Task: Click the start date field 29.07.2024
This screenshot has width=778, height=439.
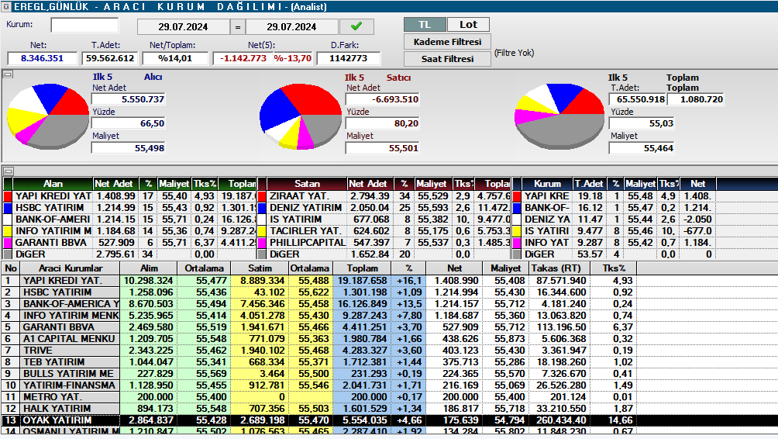Action: tap(183, 27)
